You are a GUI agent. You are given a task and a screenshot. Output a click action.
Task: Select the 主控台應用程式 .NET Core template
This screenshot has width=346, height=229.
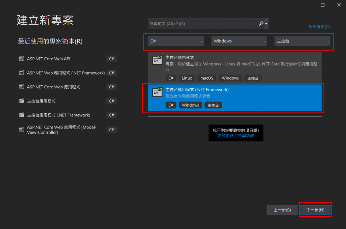[x=234, y=68]
